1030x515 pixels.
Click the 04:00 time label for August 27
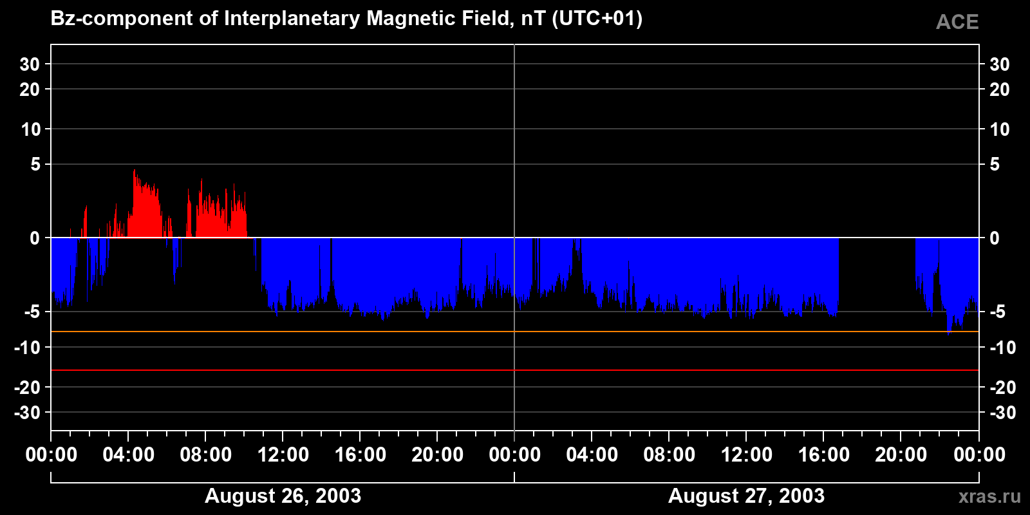point(592,454)
